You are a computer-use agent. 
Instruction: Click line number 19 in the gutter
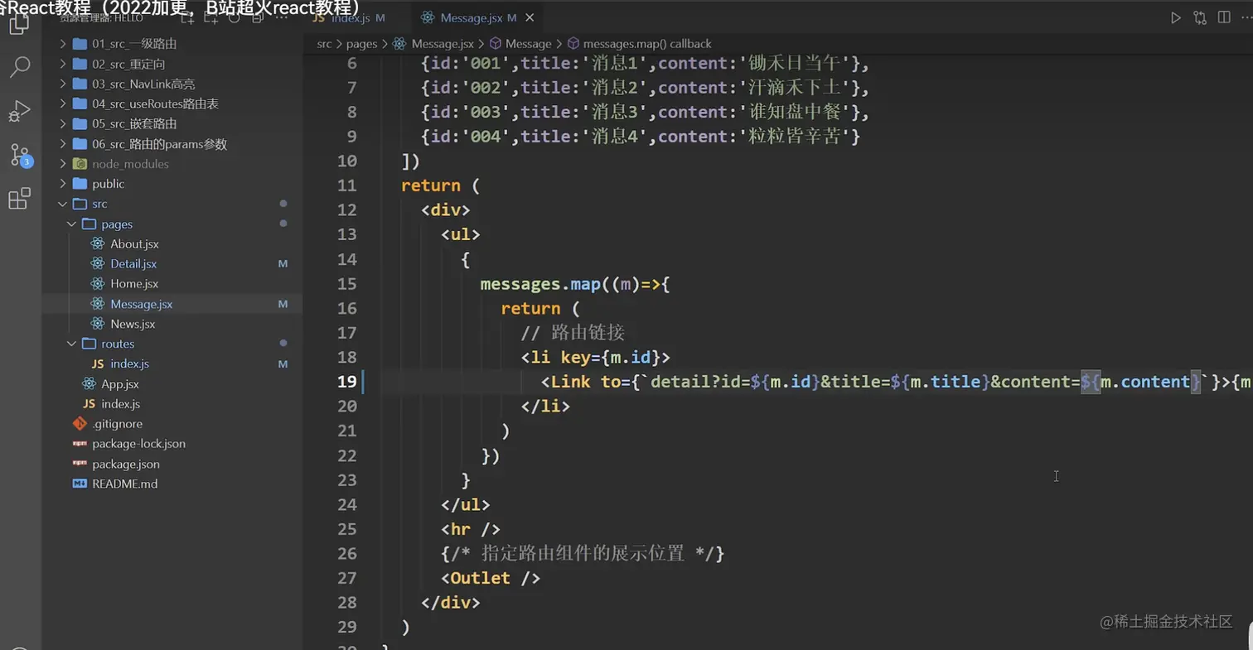coord(348,382)
